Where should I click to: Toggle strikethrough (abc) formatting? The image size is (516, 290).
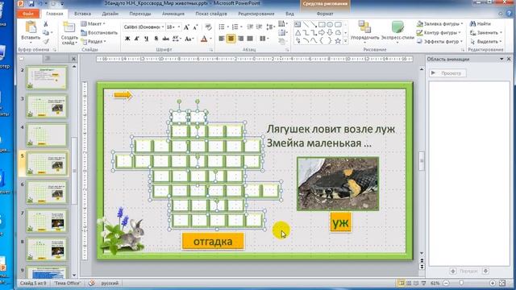(x=165, y=39)
